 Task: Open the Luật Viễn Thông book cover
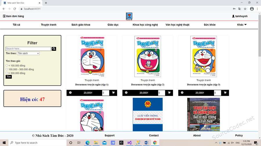click(x=148, y=115)
